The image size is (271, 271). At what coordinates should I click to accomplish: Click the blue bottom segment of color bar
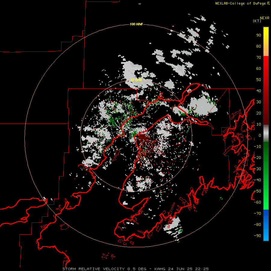(266, 225)
